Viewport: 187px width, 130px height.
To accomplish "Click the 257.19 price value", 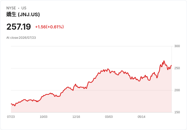I will pyautogui.click(x=19, y=27).
